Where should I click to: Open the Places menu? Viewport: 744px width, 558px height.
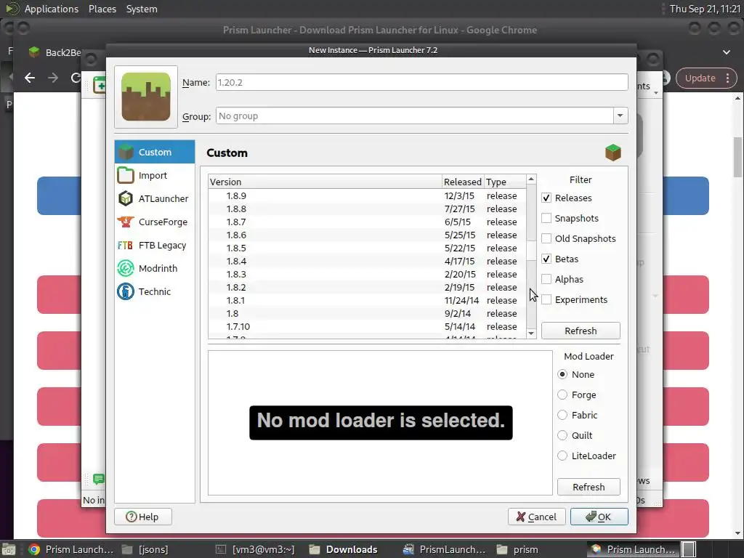[x=102, y=9]
